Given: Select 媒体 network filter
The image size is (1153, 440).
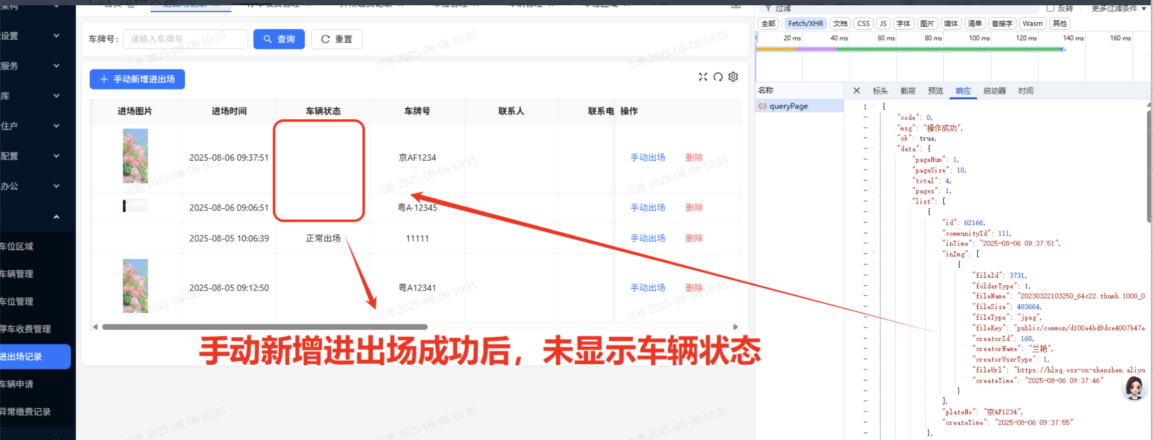Looking at the screenshot, I should pos(951,23).
